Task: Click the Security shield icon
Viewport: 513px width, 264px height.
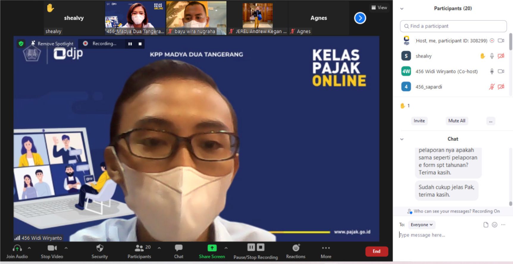Action: pos(100,248)
